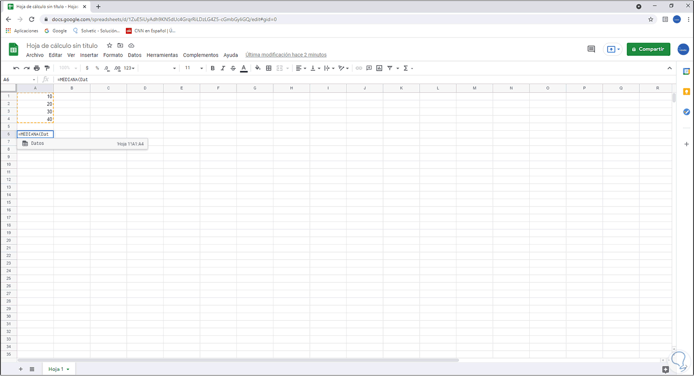Select the italic formatting icon

click(223, 68)
